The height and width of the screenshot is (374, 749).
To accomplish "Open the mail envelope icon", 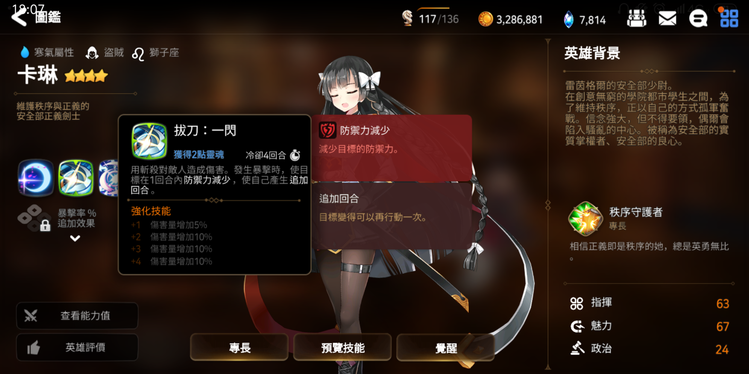I will tap(667, 19).
